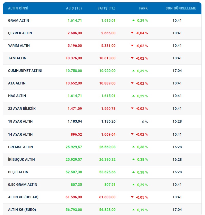The width and height of the screenshot is (205, 215).
Task: Click İKİBUÇUK ALTIN selling price 26.390,32
Action: (x=107, y=160)
